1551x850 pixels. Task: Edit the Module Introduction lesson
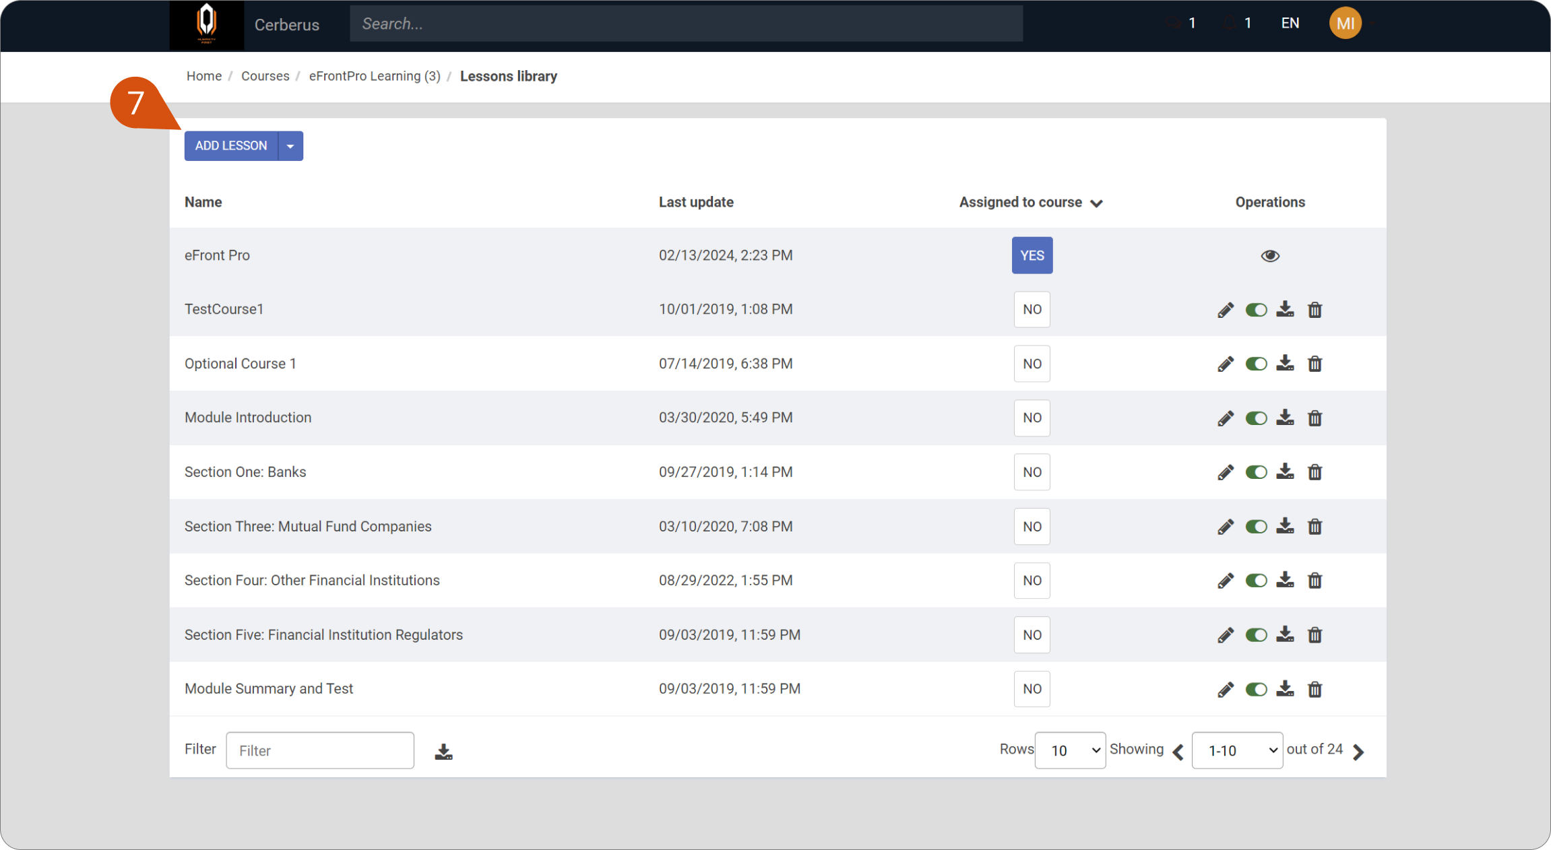[x=1226, y=418]
